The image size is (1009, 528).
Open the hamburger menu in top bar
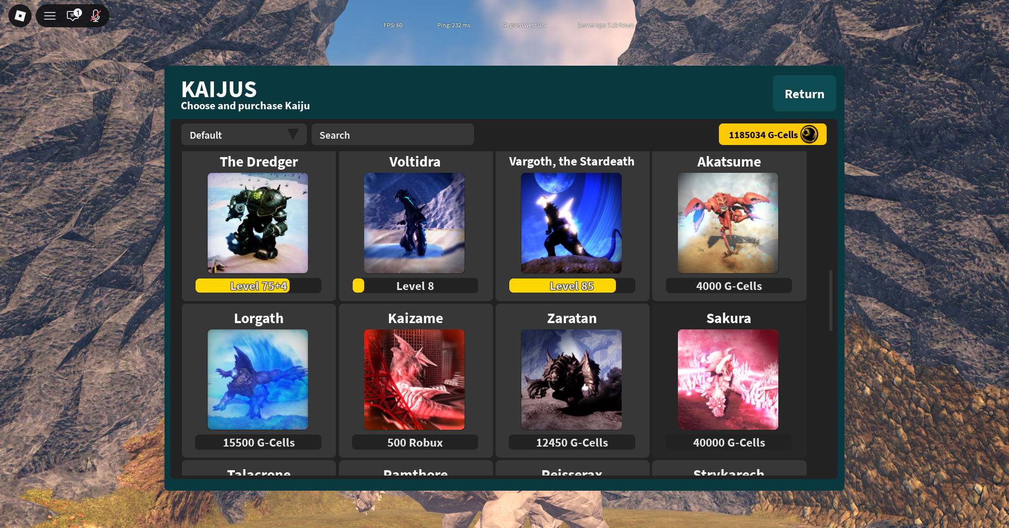(50, 16)
